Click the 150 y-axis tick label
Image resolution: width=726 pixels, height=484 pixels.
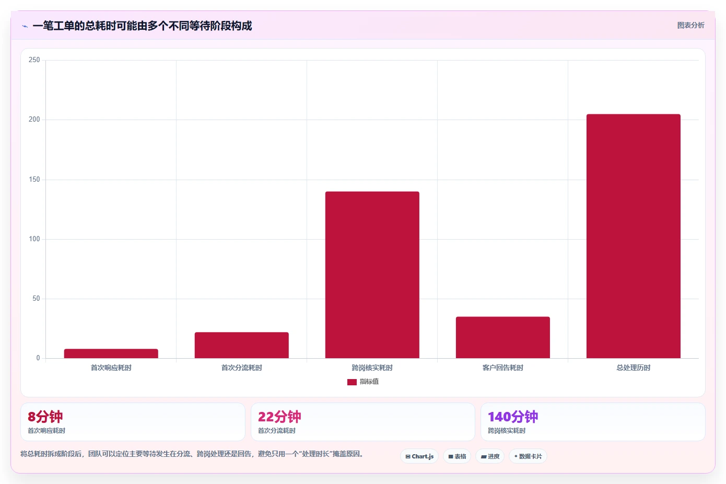click(34, 180)
